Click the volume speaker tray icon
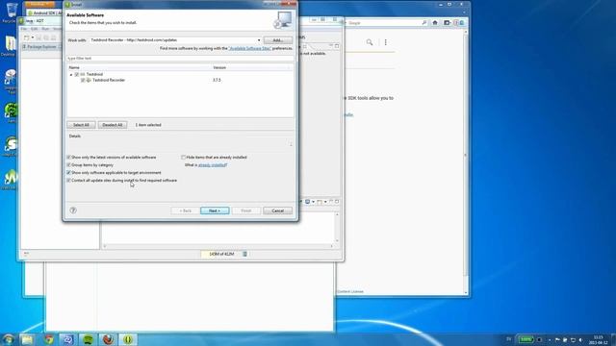This screenshot has height=346, width=616. tap(580, 339)
